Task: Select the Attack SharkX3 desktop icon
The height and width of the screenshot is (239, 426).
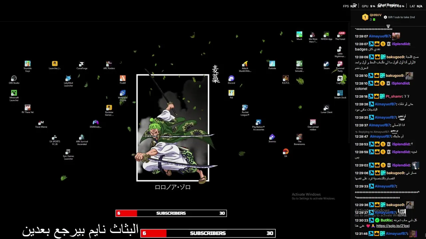Action: click(245, 66)
